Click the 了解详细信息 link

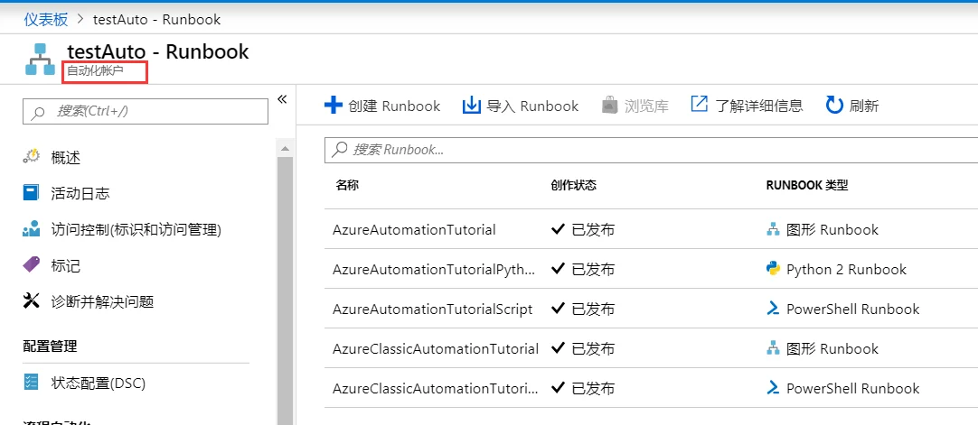[x=747, y=106]
